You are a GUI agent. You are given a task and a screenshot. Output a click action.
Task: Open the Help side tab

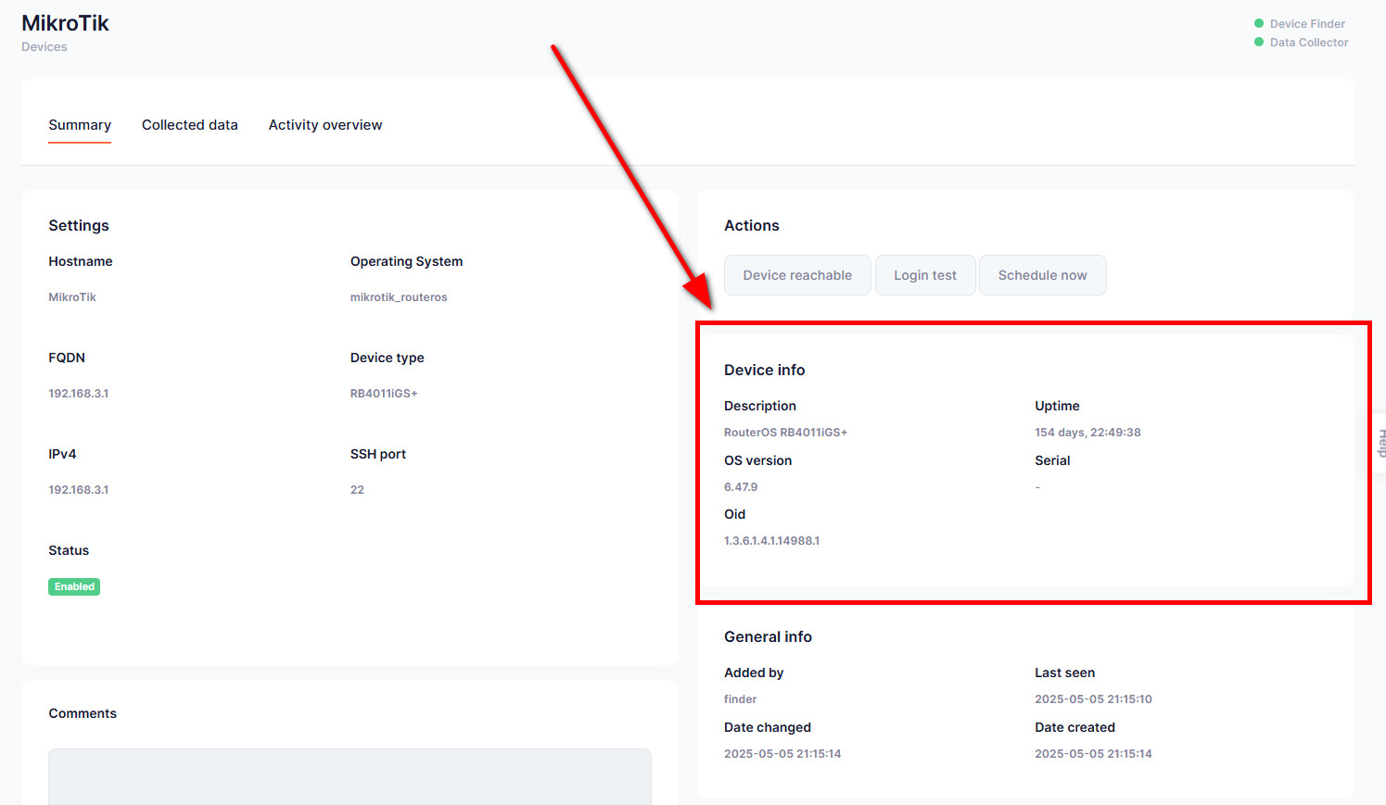1380,443
